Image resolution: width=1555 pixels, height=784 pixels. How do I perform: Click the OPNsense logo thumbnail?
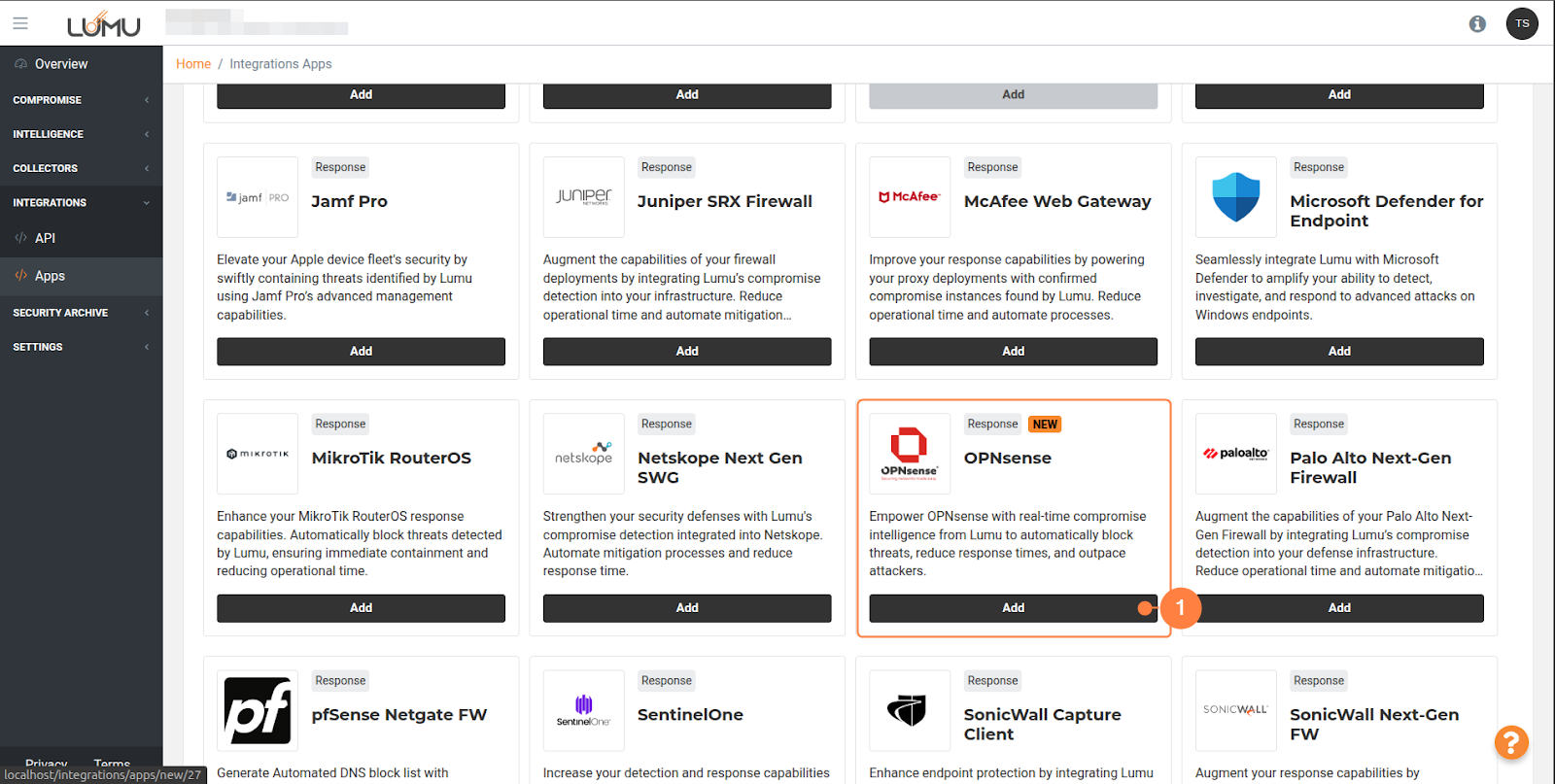tap(910, 454)
